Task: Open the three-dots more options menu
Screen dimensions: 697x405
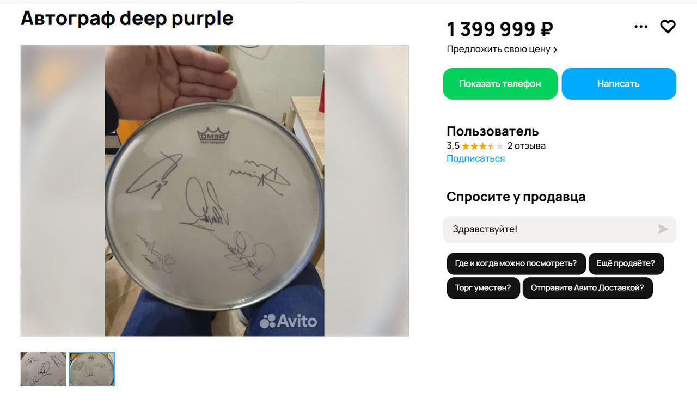Action: pos(641,27)
